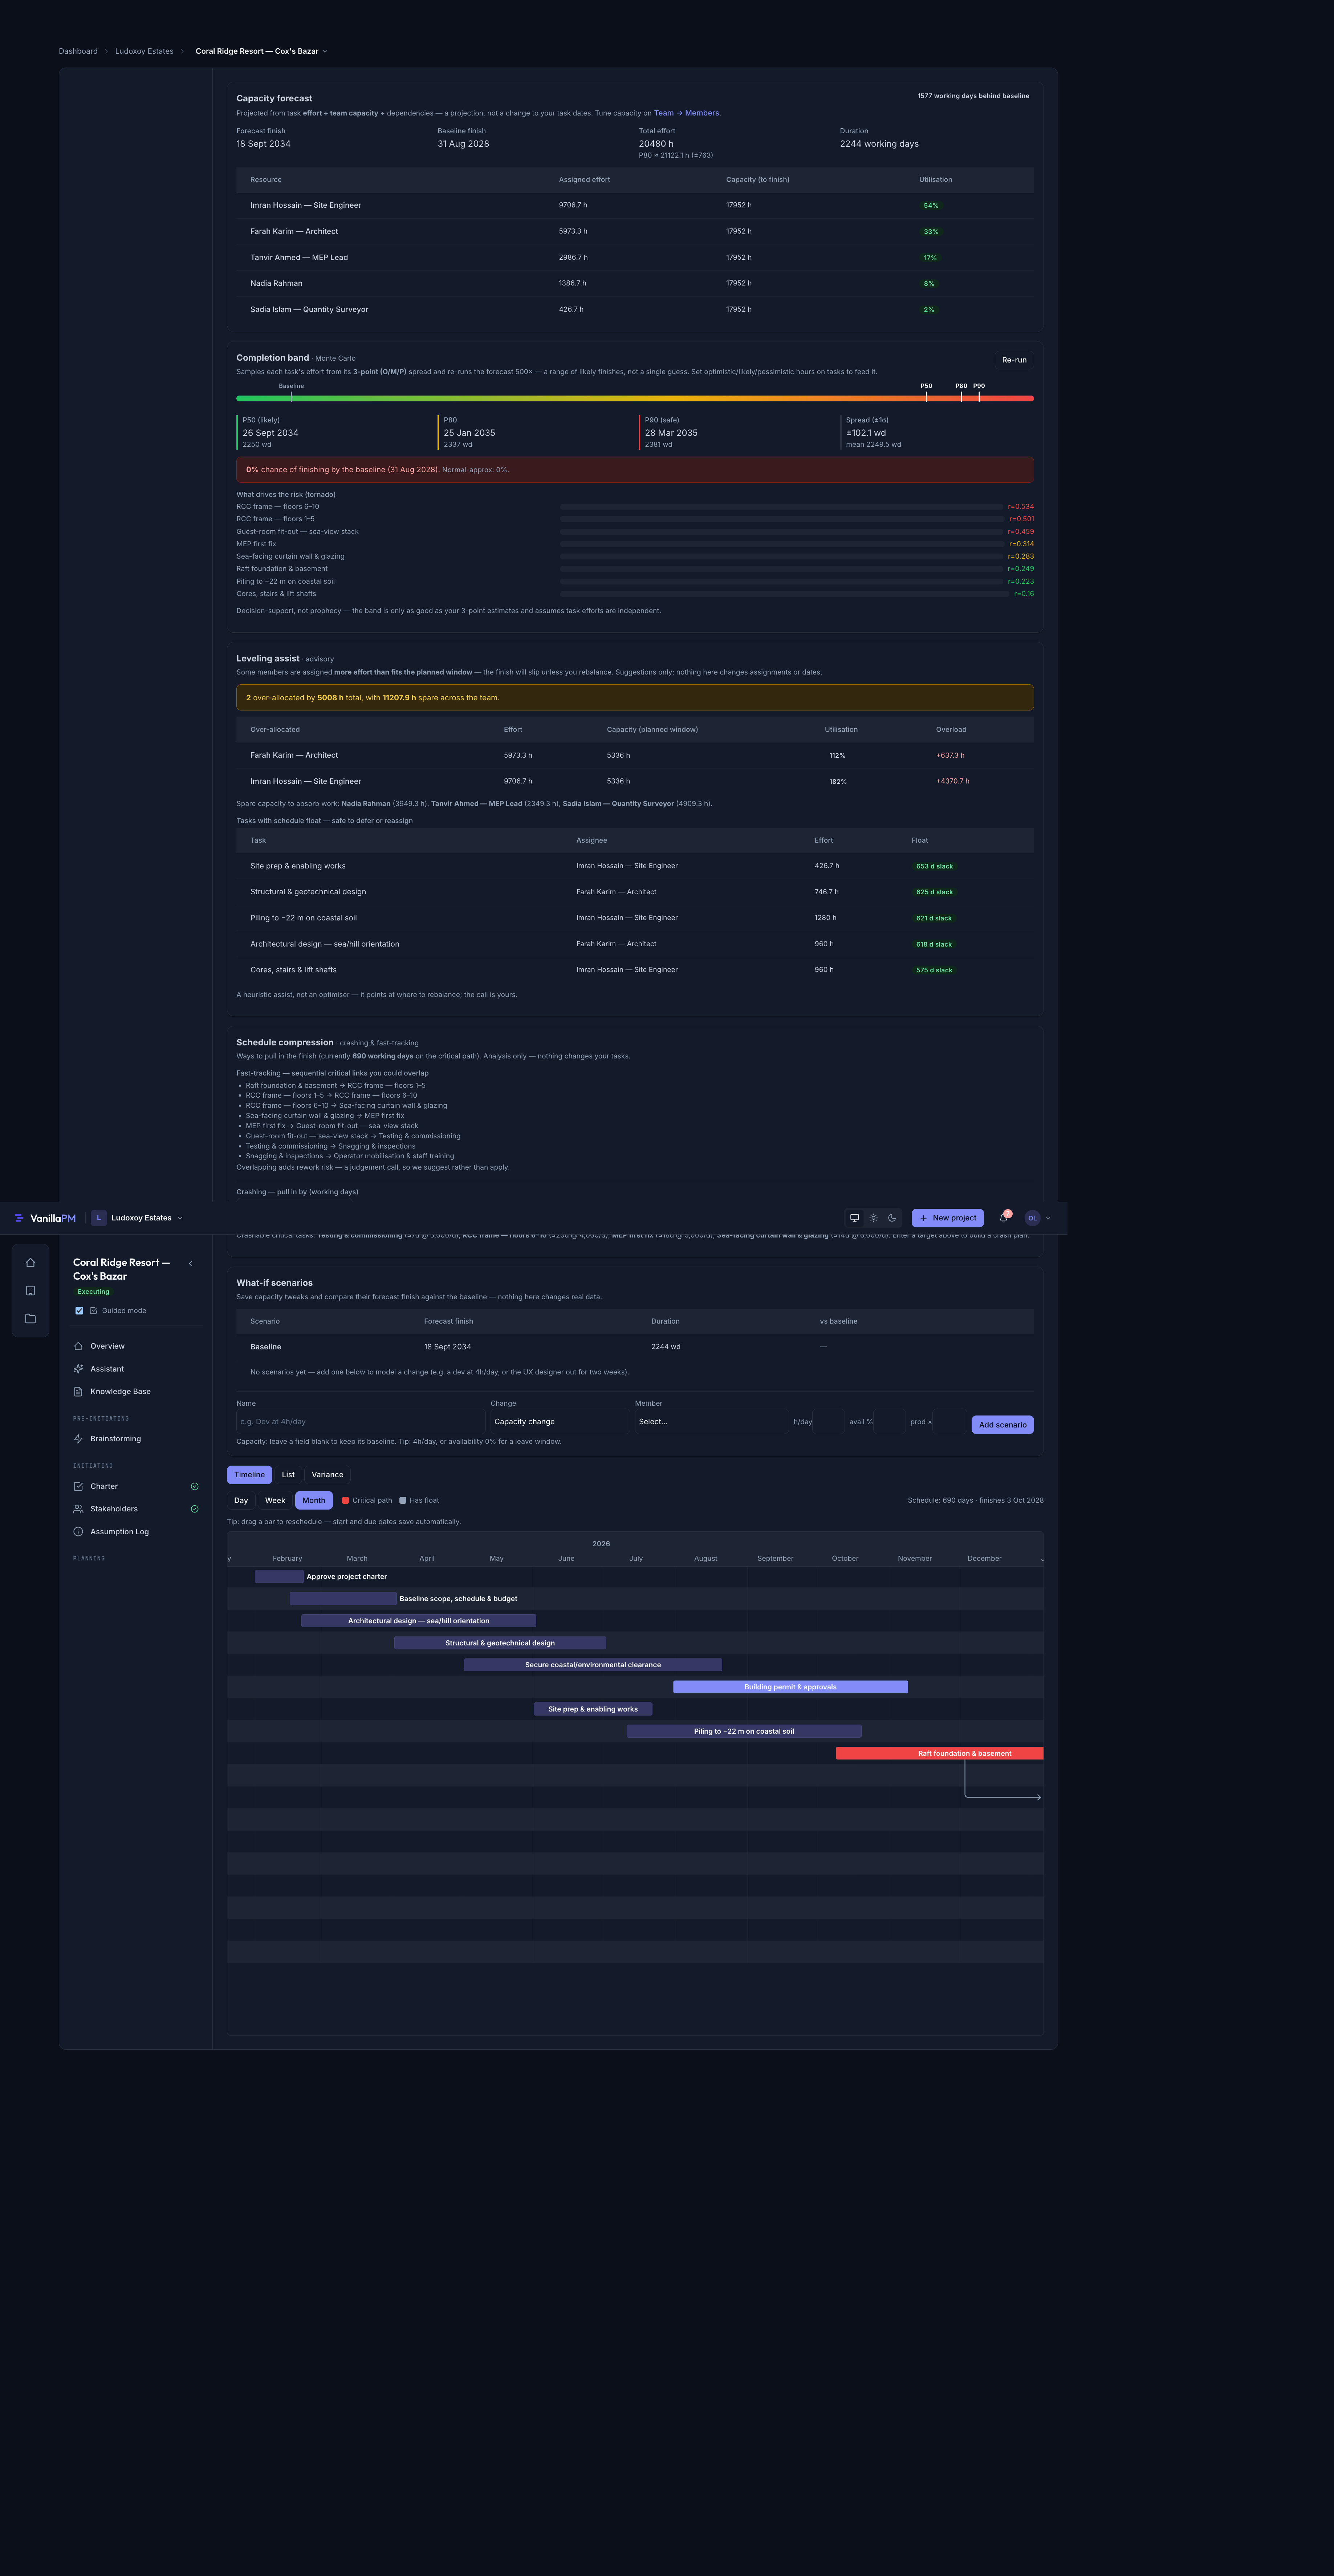
Task: Open Overview in the project sidebar
Action: coord(136,1346)
